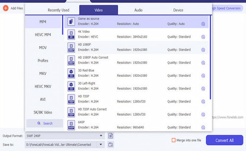Select ProRes in the format list
Image resolution: width=246 pixels, height=151 pixels.
[x=43, y=61]
